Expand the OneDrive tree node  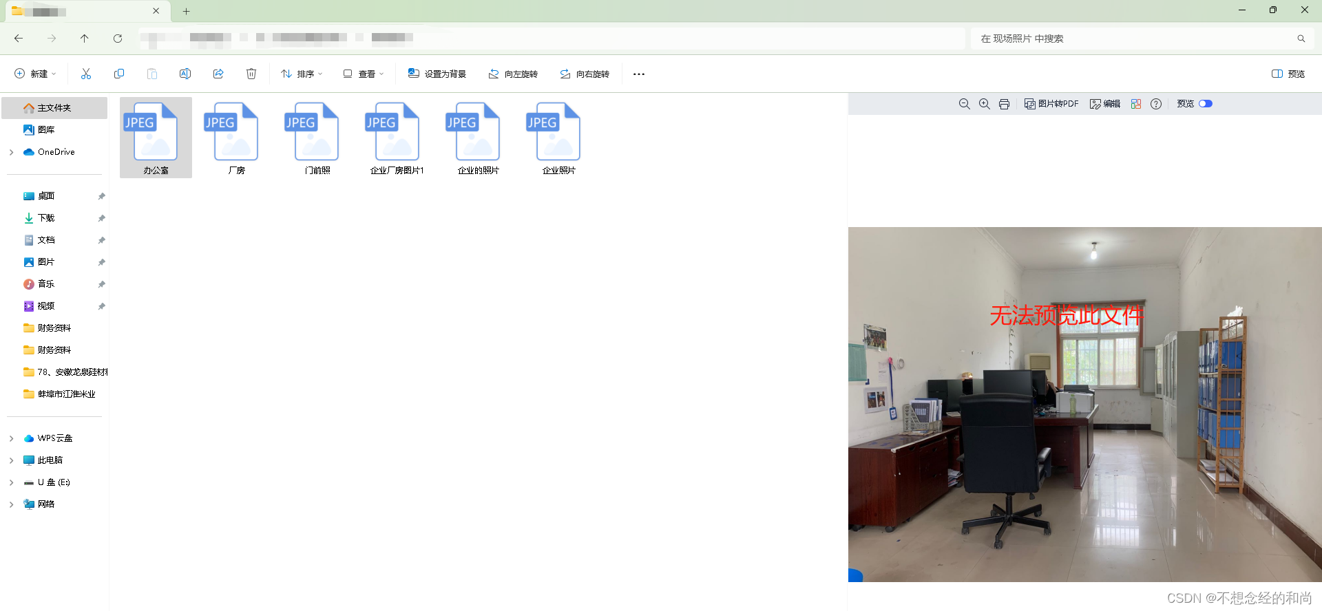(12, 152)
